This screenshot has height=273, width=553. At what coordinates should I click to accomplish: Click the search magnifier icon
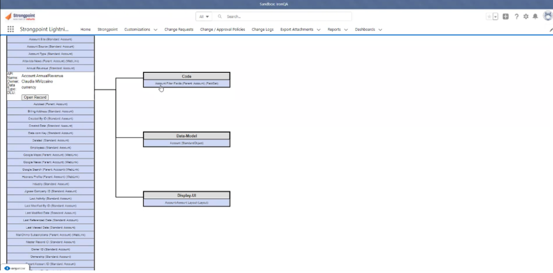pyautogui.click(x=220, y=17)
